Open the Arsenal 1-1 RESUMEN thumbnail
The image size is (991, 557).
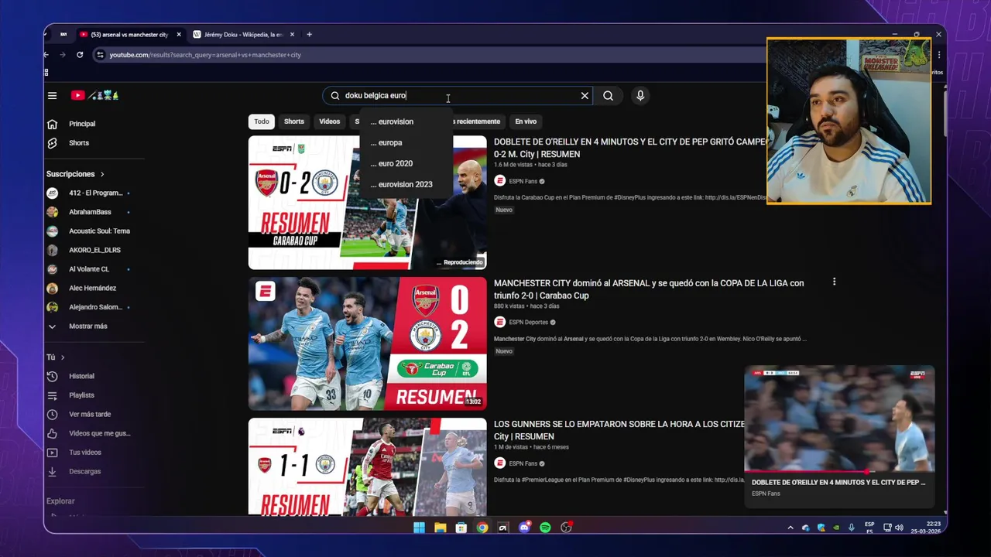pyautogui.click(x=367, y=466)
